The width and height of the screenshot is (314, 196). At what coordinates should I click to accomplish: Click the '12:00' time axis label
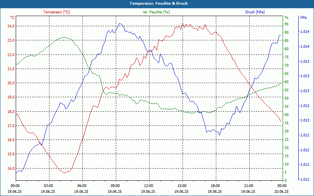tap(148, 185)
